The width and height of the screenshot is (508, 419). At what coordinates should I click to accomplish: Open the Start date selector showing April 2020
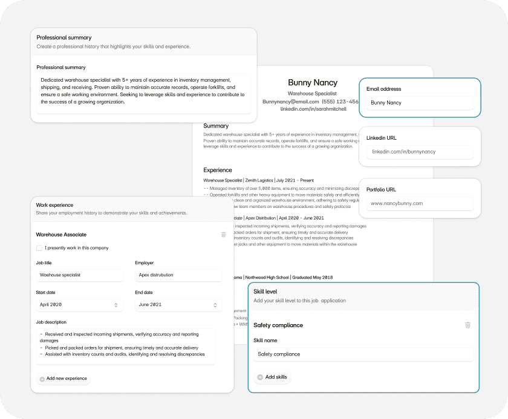[79, 305]
